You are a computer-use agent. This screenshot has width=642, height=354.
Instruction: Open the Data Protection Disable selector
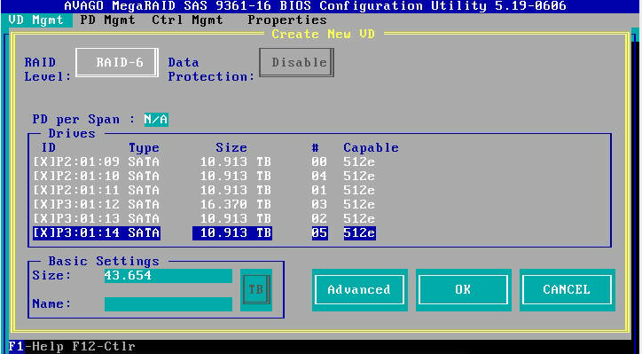[296, 62]
